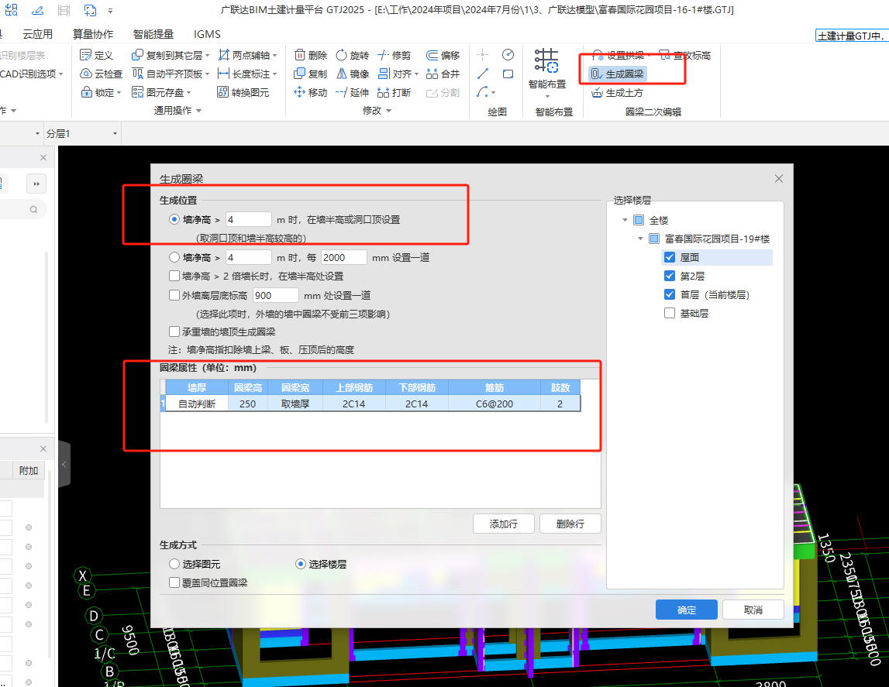889x687 pixels.
Task: Select first 墙净高 在墙半高或洞口顶设置 radio
Action: [x=174, y=219]
